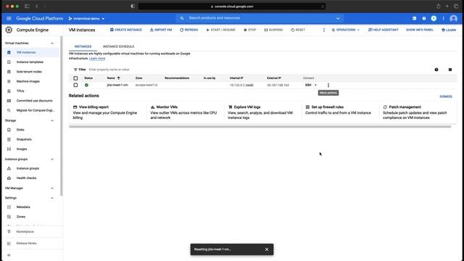
Task: Open HELP ASSISTANT
Action: pyautogui.click(x=384, y=30)
